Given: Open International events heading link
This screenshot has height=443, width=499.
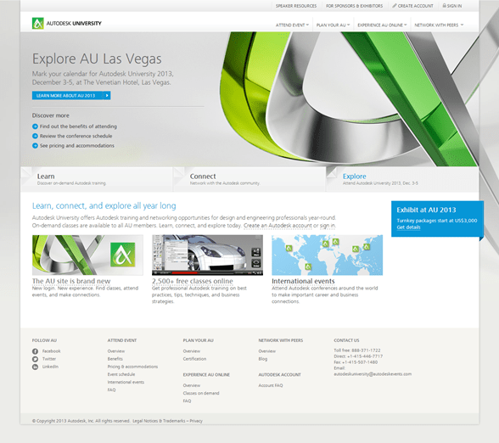Looking at the screenshot, I should (x=303, y=281).
